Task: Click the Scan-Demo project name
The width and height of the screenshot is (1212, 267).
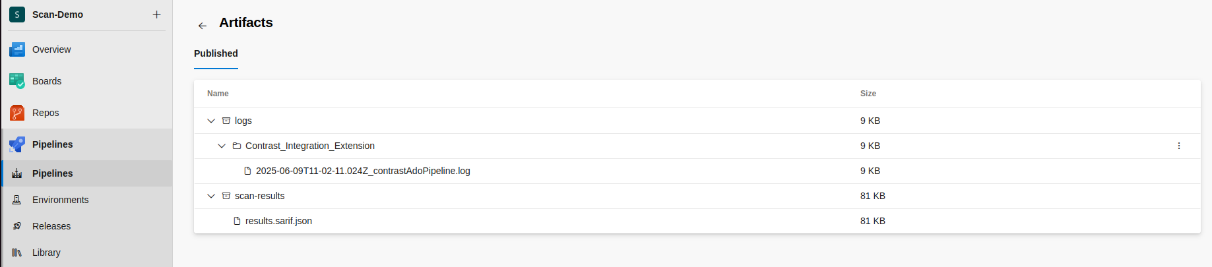Action: point(57,15)
